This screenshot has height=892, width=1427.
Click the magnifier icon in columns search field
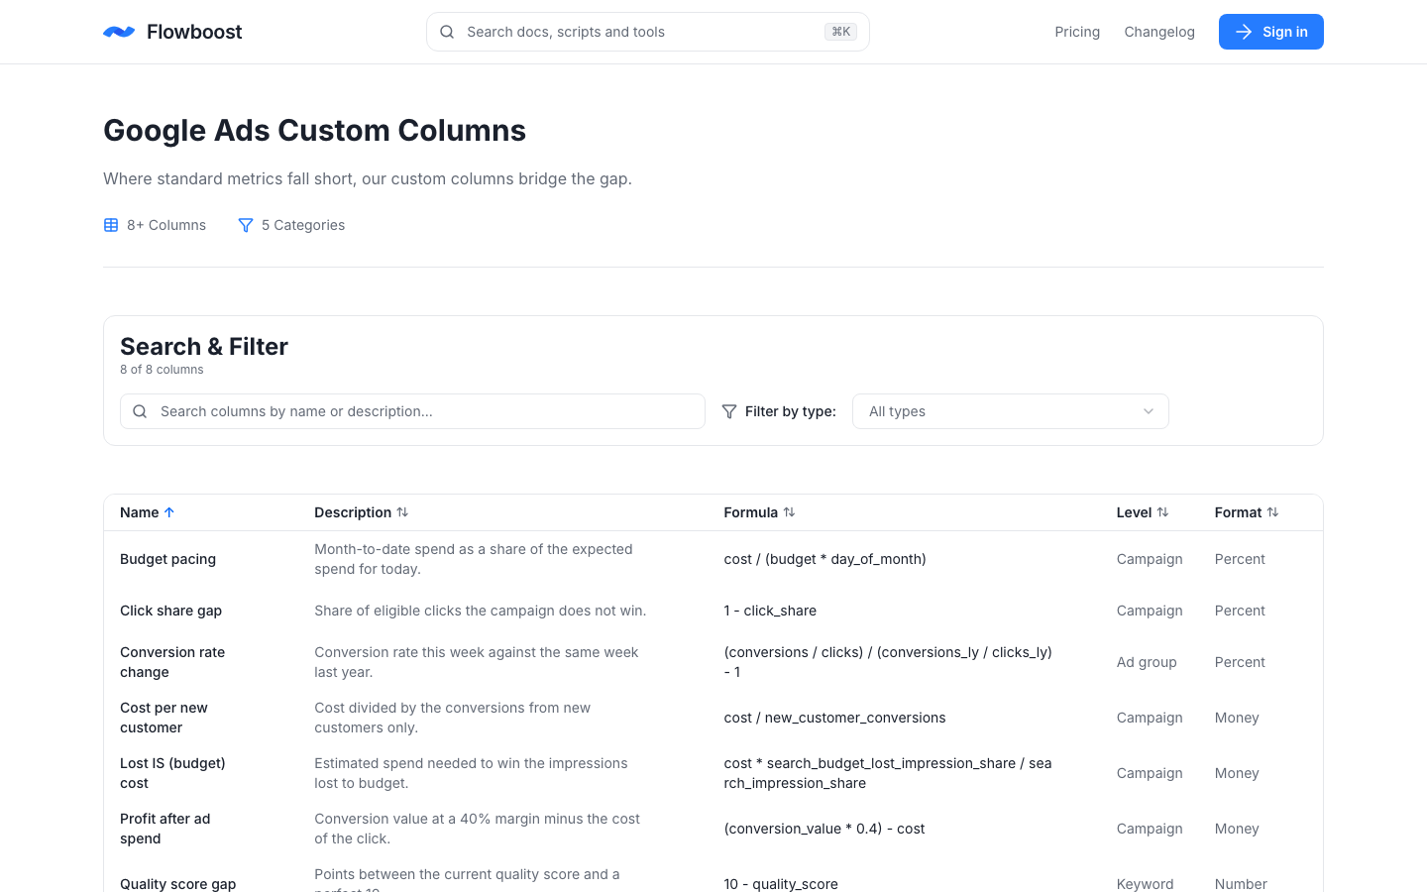(x=140, y=411)
